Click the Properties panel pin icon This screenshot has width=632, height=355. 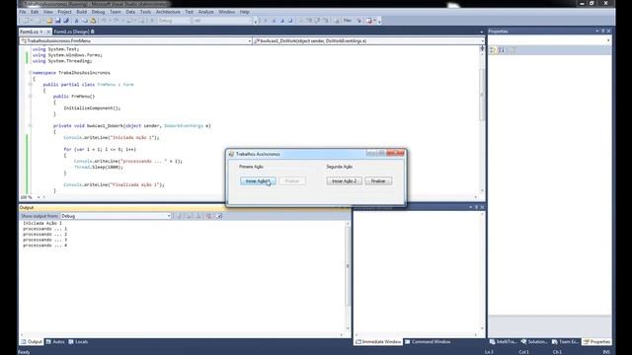point(603,31)
